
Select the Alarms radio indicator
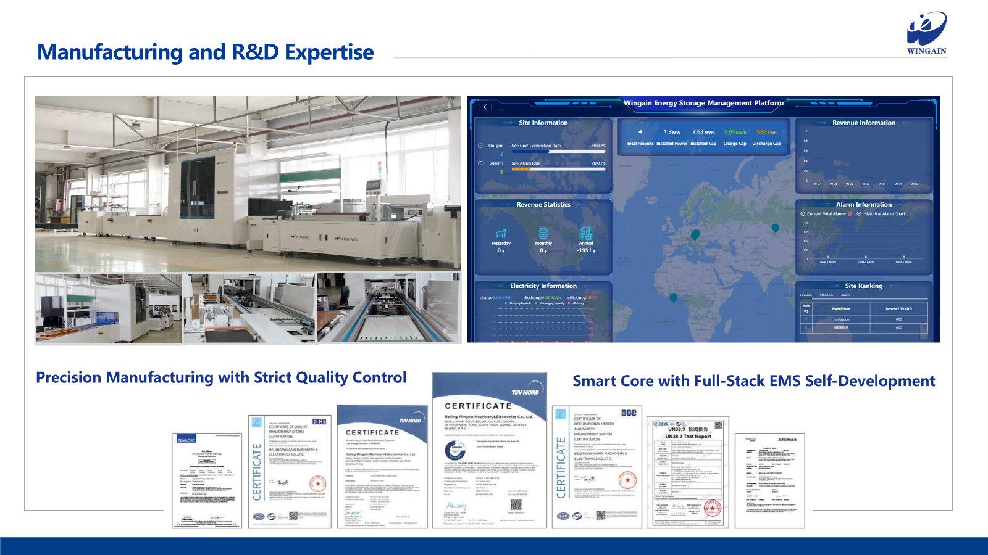480,163
